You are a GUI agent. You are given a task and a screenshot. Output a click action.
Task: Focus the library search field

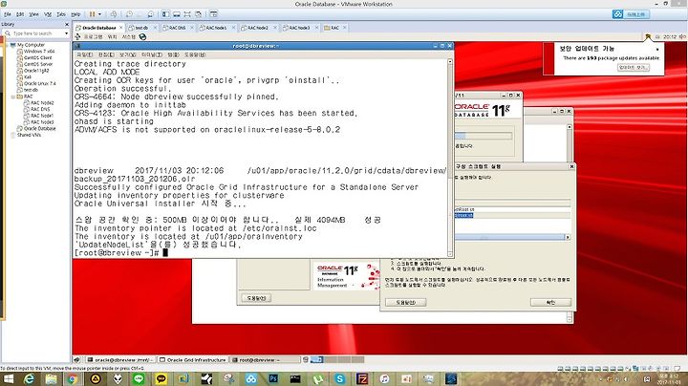pyautogui.click(x=35, y=33)
